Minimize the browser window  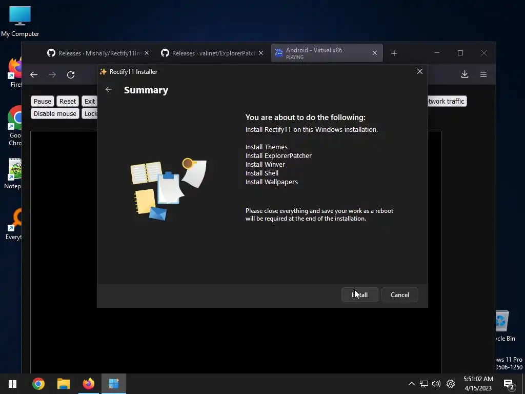coord(437,53)
